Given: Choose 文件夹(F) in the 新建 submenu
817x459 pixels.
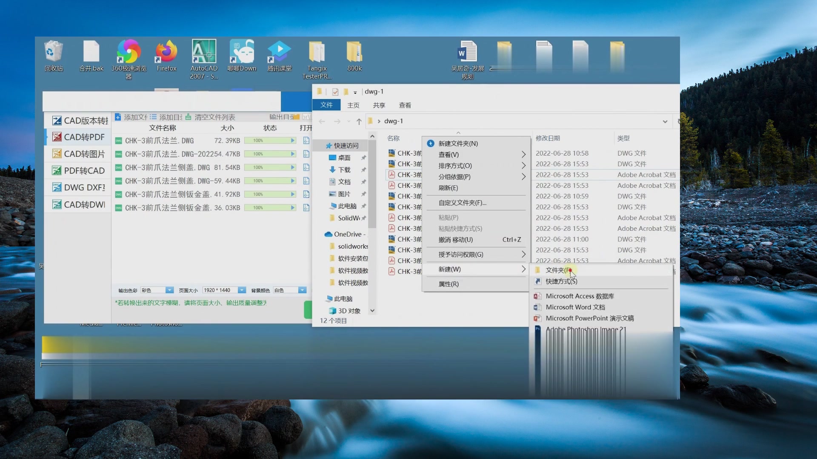Looking at the screenshot, I should (x=601, y=270).
